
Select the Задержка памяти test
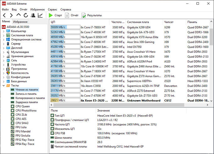[x=27, y=102]
